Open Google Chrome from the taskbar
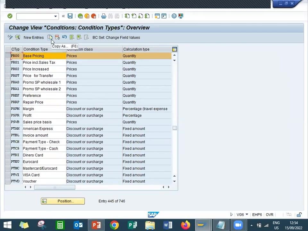This screenshot has width=308, height=231. (x=114, y=225)
